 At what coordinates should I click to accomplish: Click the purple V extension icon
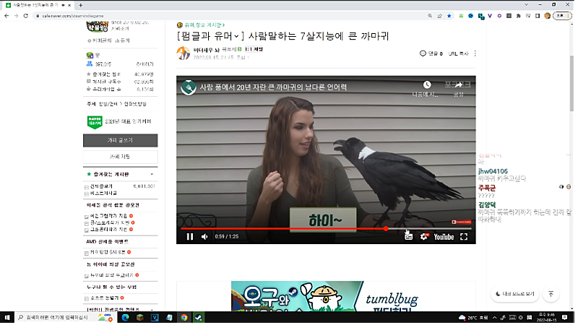490,16
